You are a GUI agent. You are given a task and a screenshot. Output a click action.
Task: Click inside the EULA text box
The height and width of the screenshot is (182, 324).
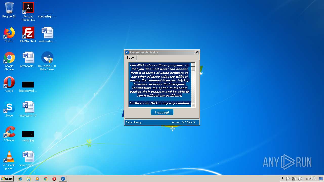click(160, 85)
